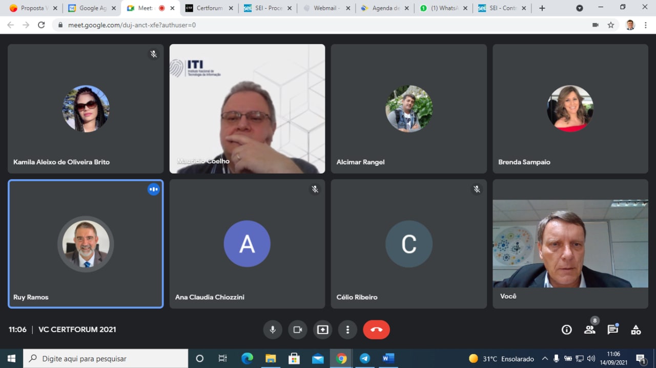Open the Activities panel
This screenshot has width=656, height=368.
[635, 330]
